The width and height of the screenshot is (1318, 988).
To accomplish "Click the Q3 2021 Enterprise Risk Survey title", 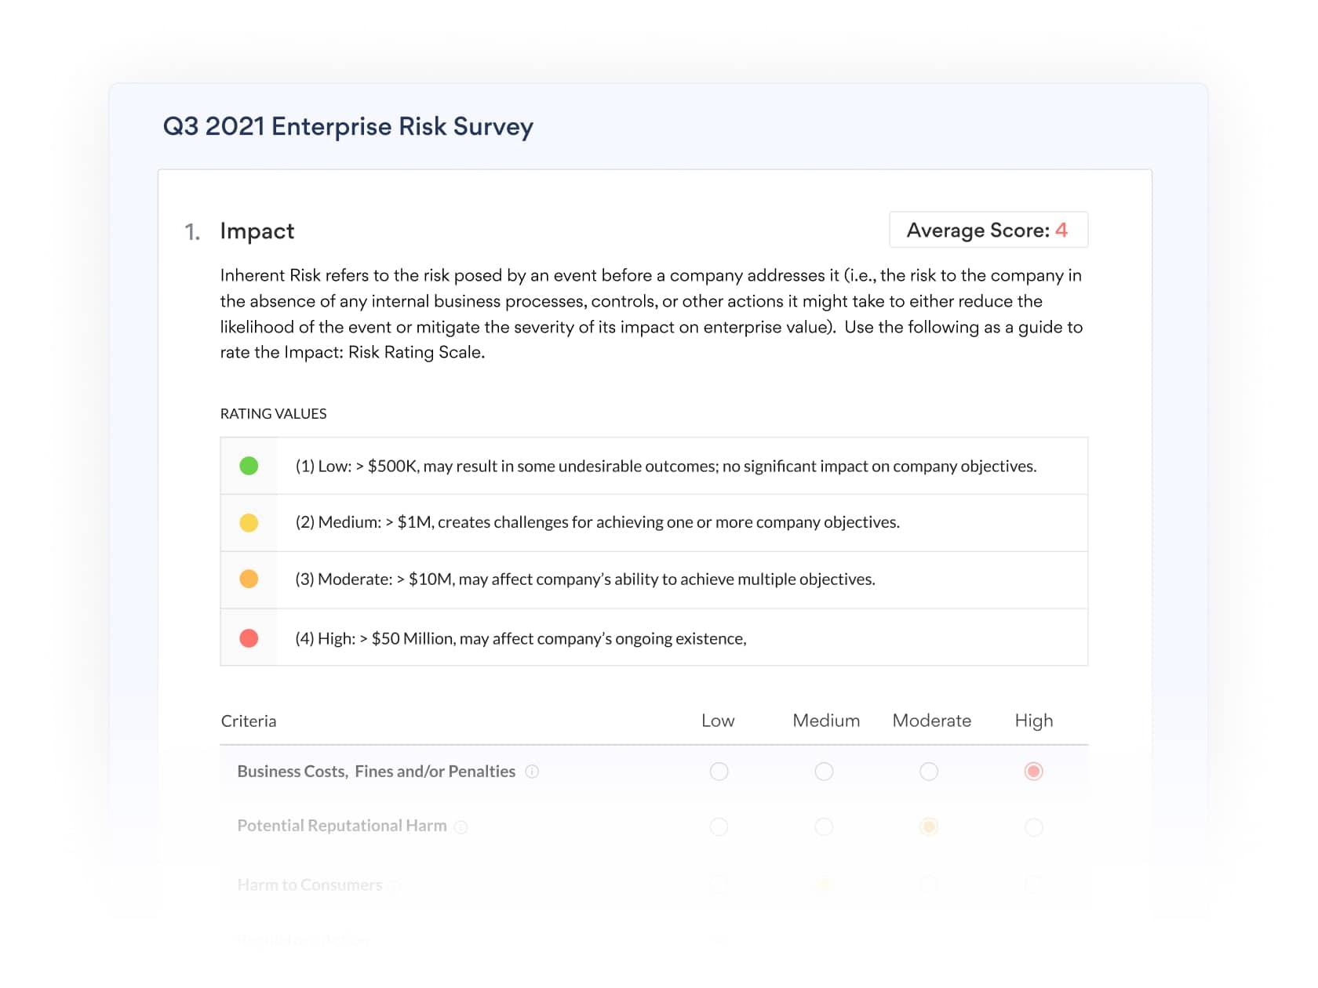I will click(x=348, y=126).
